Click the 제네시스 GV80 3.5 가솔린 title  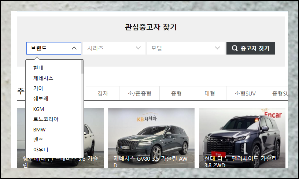(151, 162)
